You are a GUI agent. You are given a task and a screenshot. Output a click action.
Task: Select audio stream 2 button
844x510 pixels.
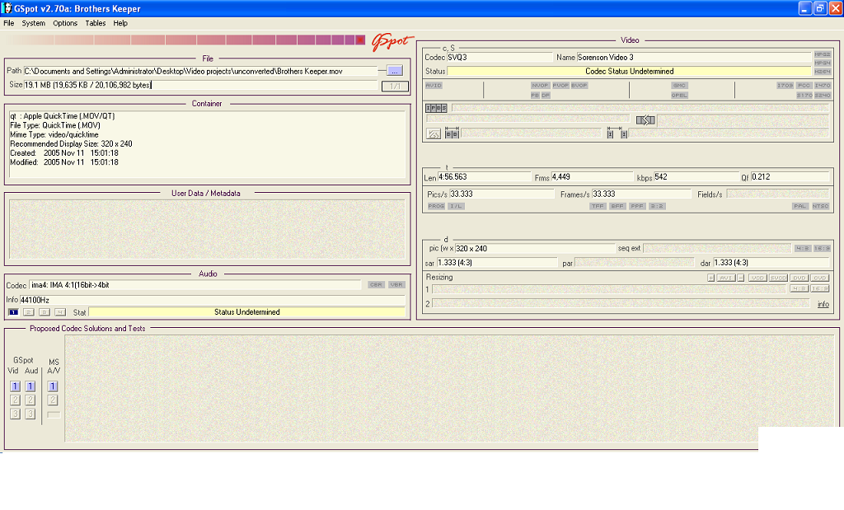(29, 312)
